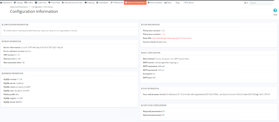This screenshot has width=279, height=122.
Task: Open the search magnifier dropdown
Action: (246, 3)
